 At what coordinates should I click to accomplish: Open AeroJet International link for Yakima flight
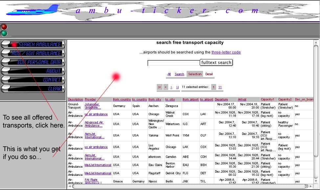[x=95, y=136]
